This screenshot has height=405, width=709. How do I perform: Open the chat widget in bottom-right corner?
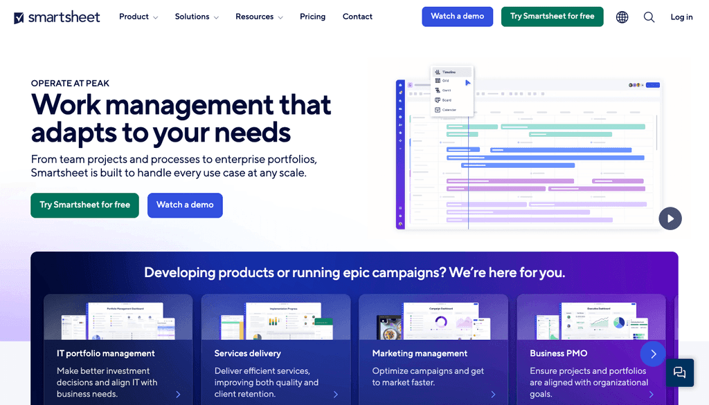coord(679,373)
